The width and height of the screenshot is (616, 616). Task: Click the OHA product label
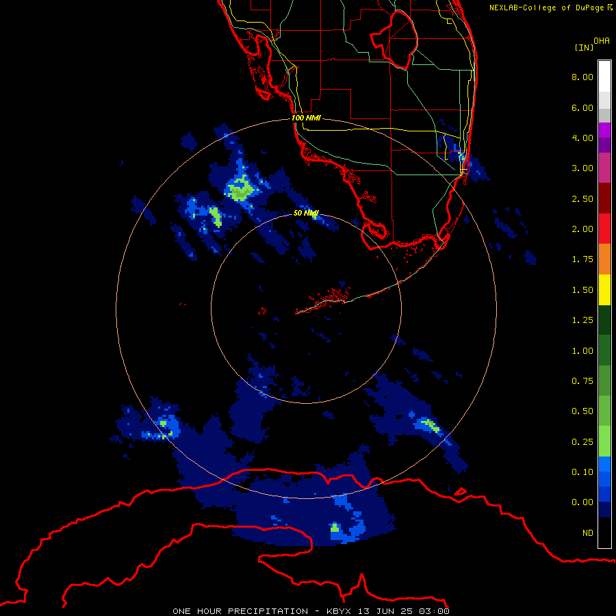click(x=602, y=41)
